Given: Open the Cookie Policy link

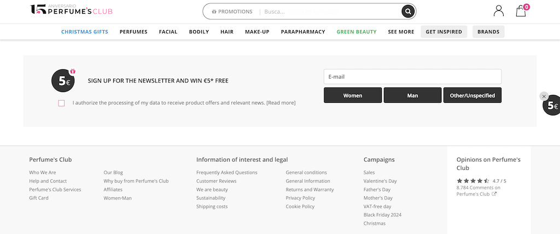Looking at the screenshot, I should [300, 207].
